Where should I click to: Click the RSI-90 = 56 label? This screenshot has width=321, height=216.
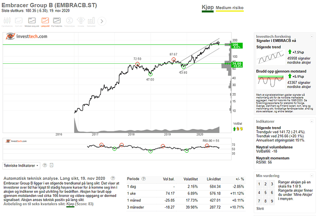pyautogui.click(x=211, y=141)
